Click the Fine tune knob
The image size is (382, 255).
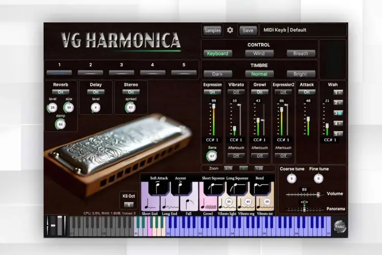click(318, 178)
